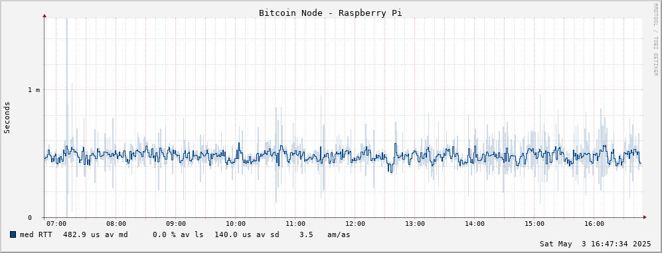Click the 12:00 time axis label
This screenshot has width=662, height=253.
coord(355,224)
